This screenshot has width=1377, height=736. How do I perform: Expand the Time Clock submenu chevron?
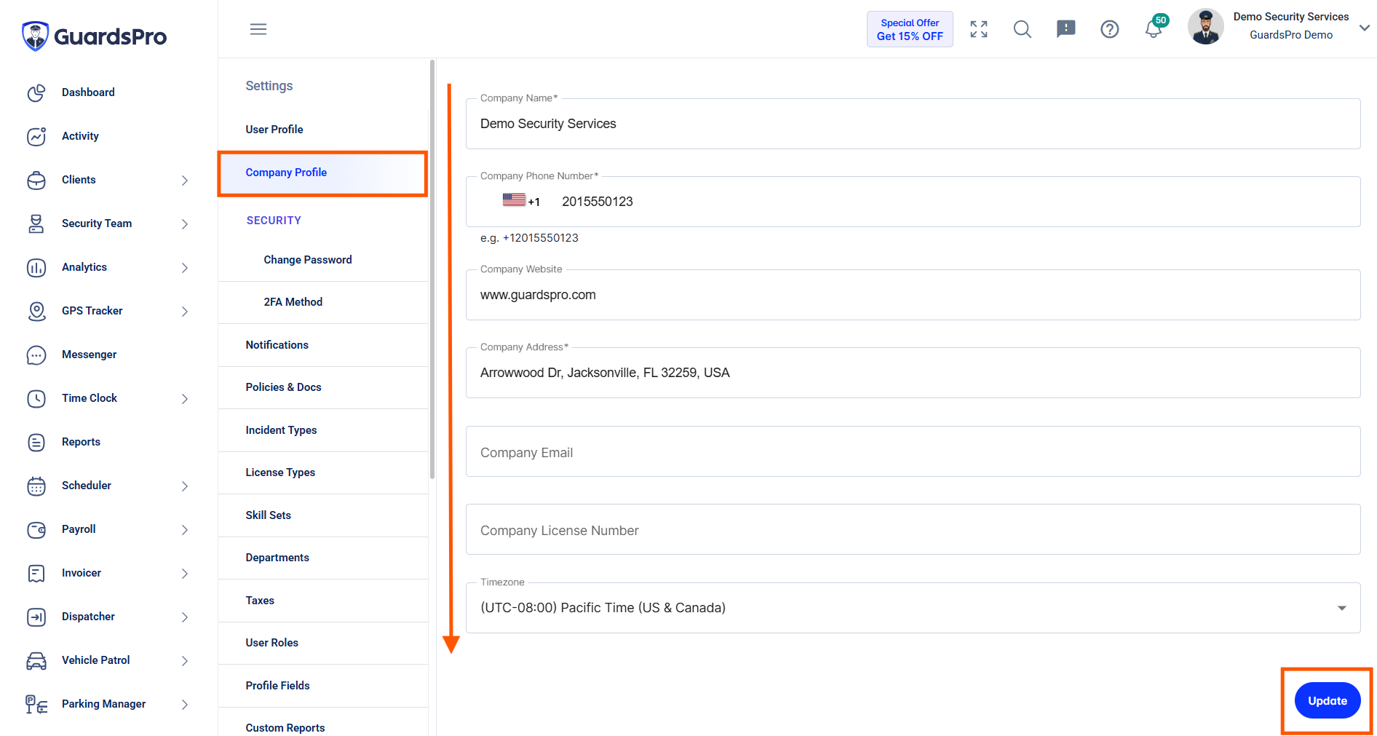[x=185, y=399]
